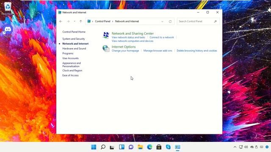Click Connect to a network

[x=162, y=37]
